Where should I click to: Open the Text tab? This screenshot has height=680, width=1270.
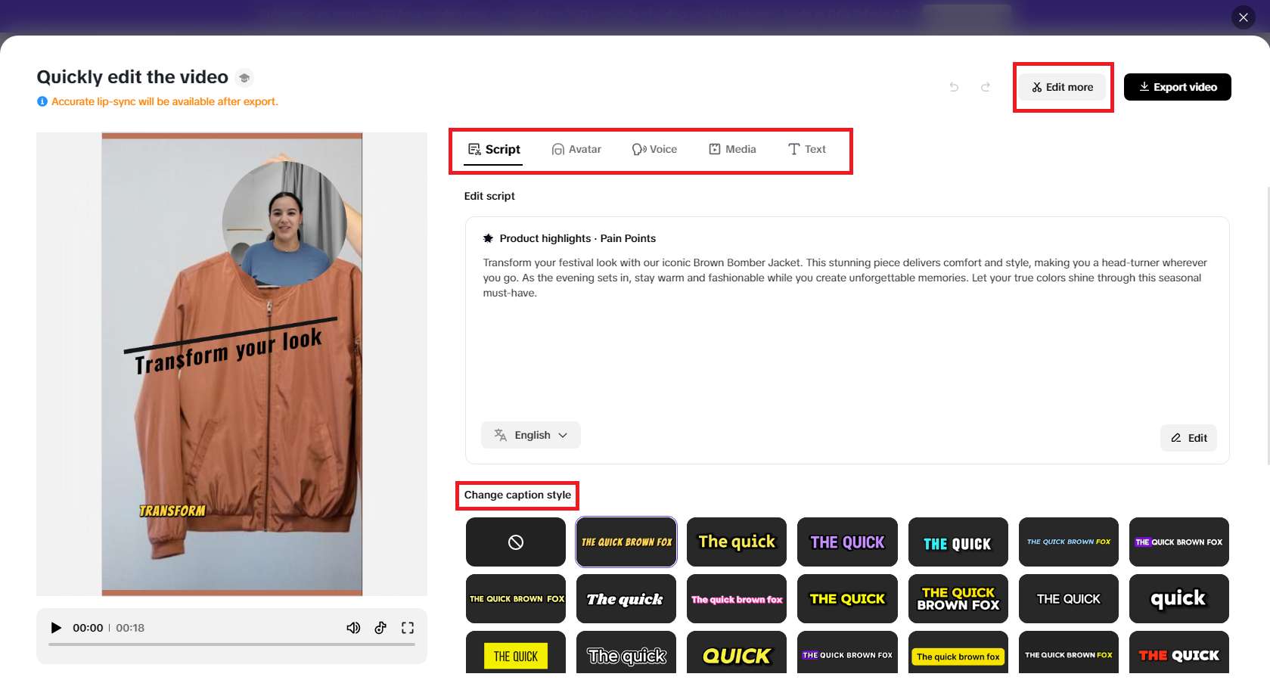[807, 150]
